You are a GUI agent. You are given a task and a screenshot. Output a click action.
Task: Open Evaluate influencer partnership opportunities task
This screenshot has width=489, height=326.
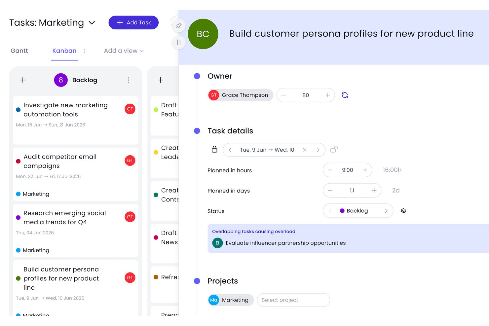pos(285,243)
